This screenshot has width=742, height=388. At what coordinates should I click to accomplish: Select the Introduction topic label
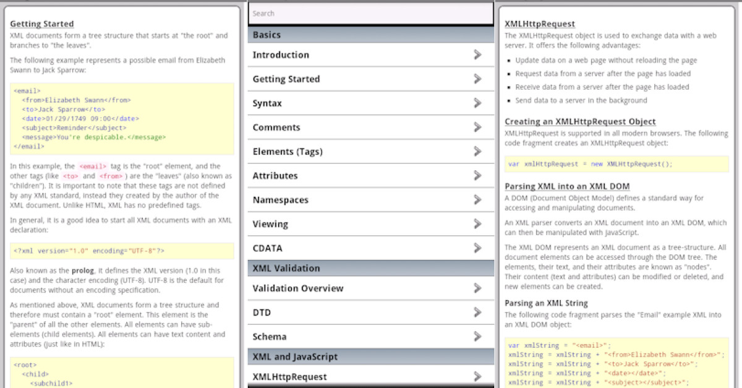281,54
